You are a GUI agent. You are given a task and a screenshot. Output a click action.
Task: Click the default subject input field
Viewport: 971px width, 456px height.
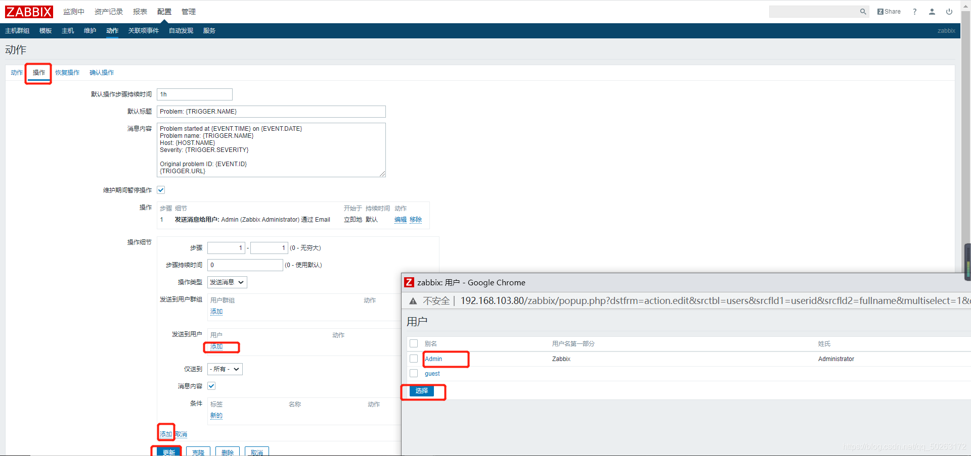[271, 112]
